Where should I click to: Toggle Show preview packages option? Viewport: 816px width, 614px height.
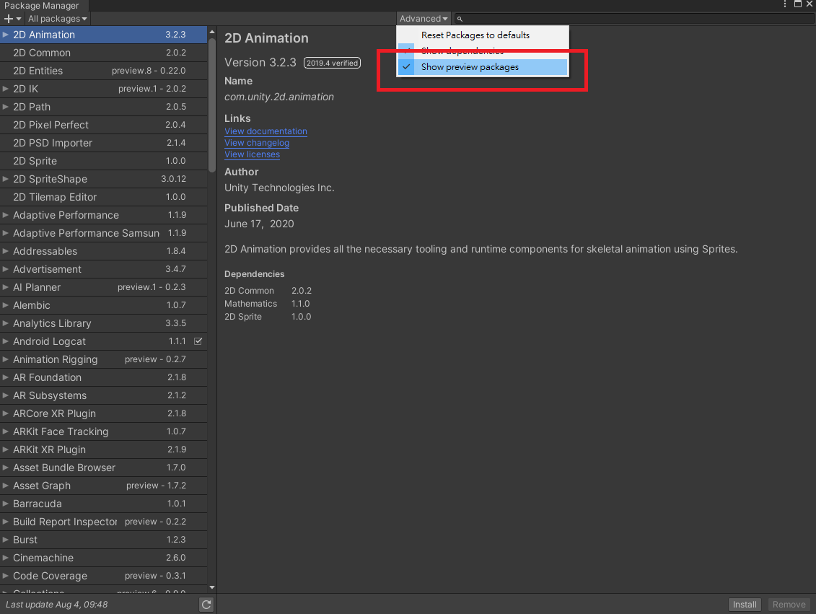483,66
